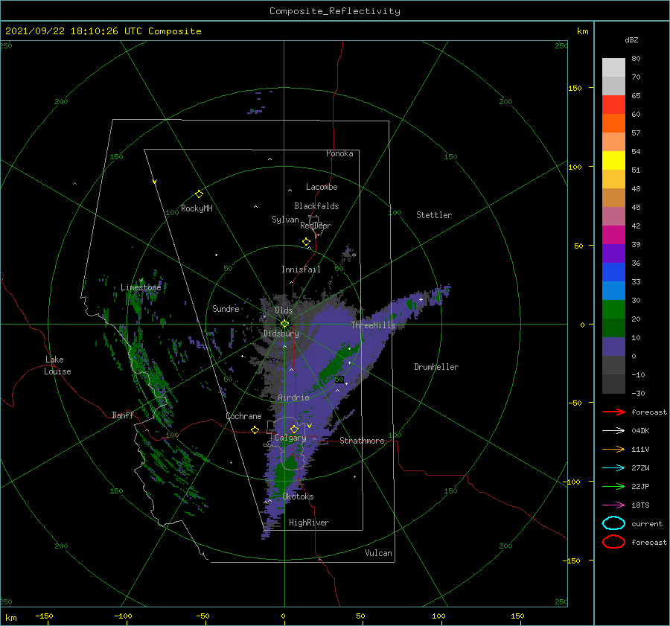Click the Banff label
This screenshot has width=670, height=626.
pos(123,415)
